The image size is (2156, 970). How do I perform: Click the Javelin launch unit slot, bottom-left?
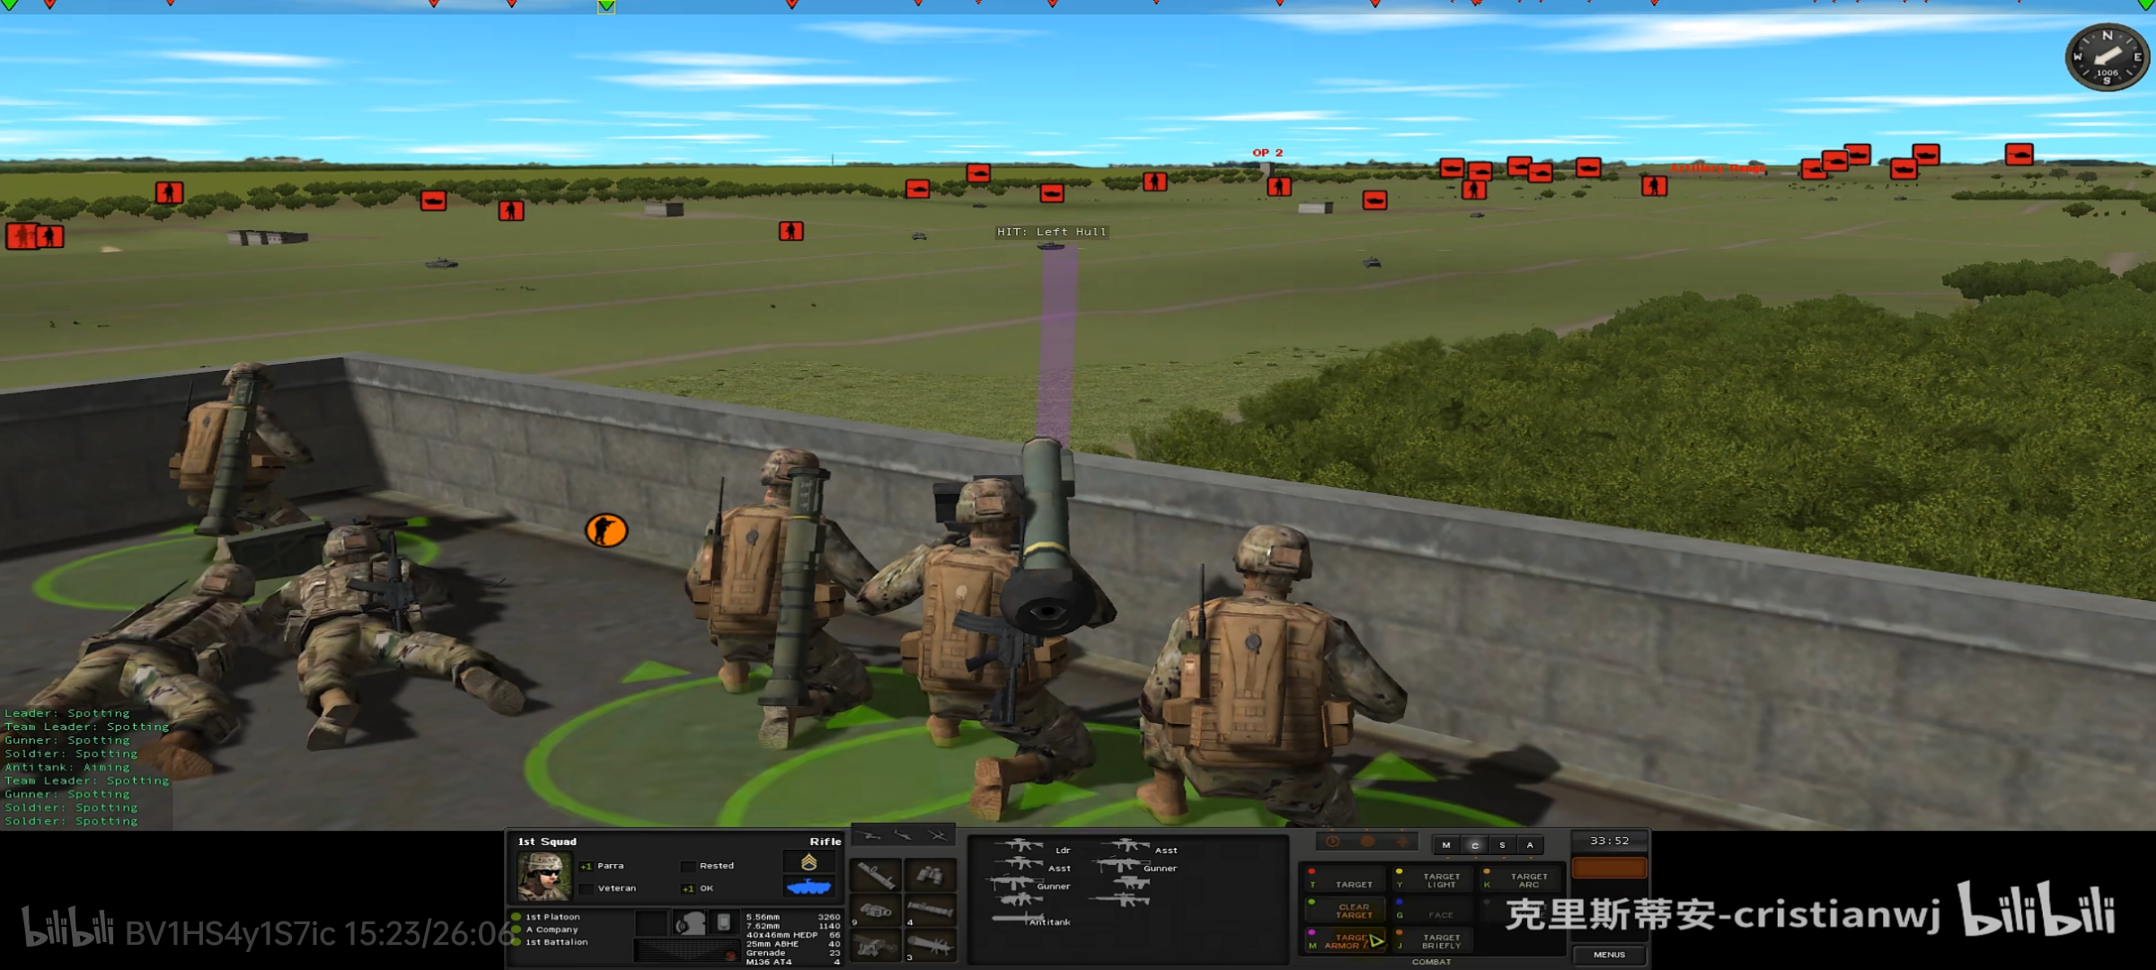point(876,946)
